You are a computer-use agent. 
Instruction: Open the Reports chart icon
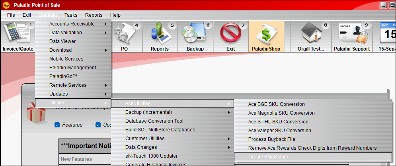(x=159, y=36)
